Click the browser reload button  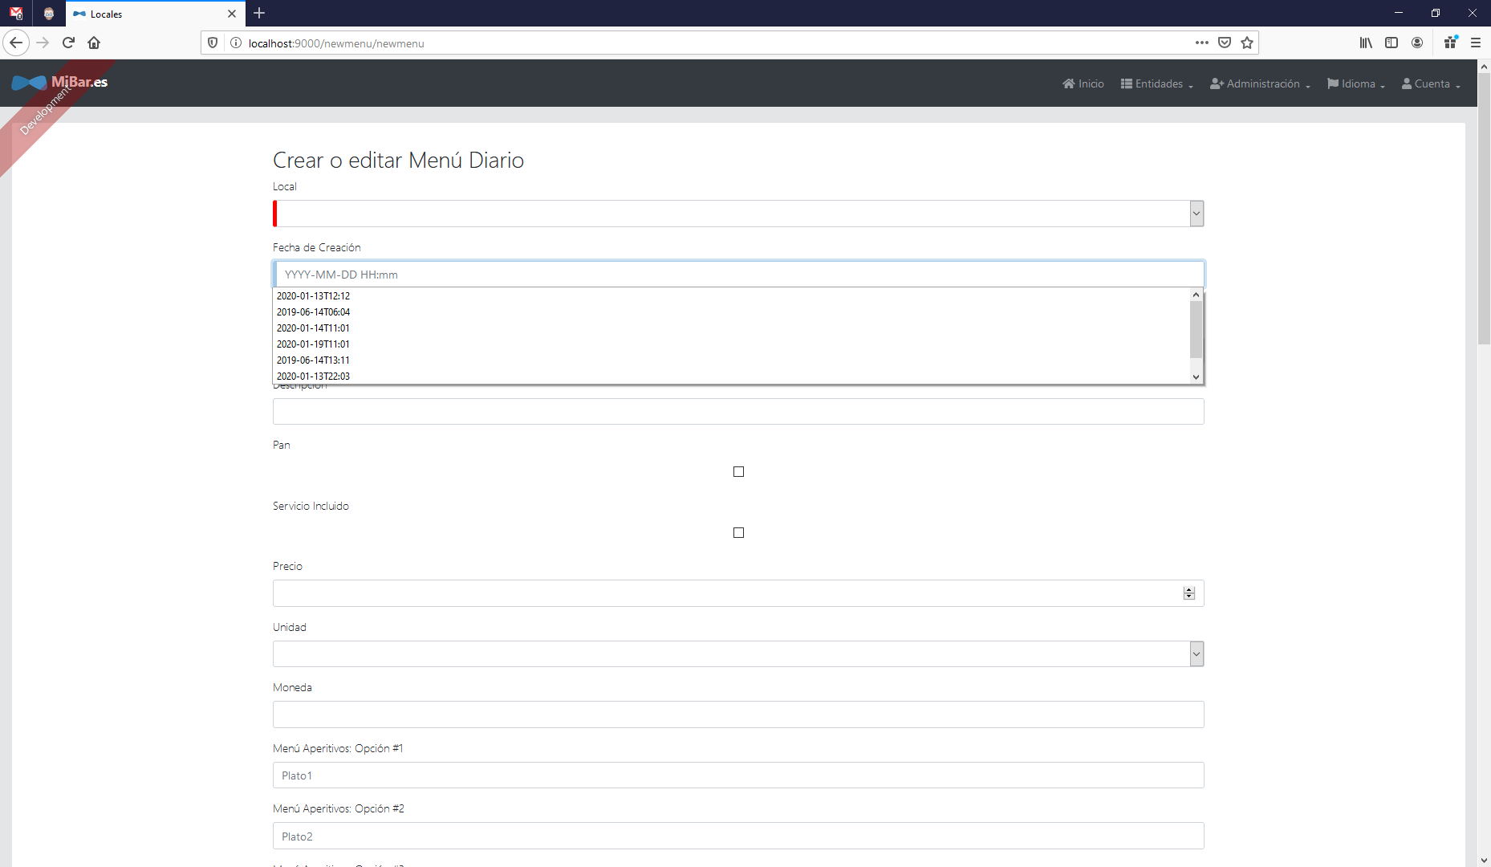click(68, 43)
